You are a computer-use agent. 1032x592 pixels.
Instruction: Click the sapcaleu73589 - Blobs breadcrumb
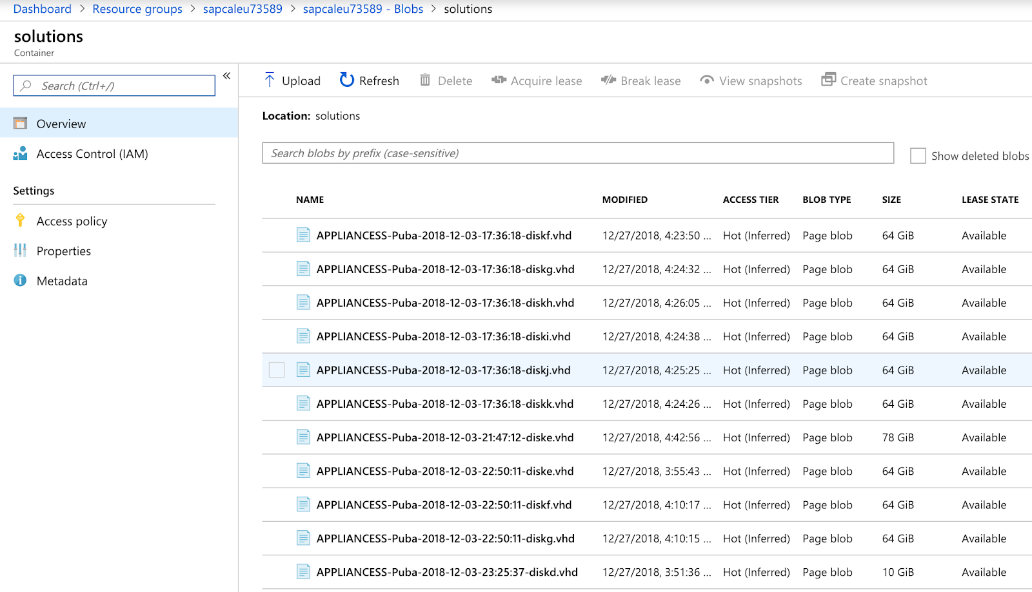363,9
